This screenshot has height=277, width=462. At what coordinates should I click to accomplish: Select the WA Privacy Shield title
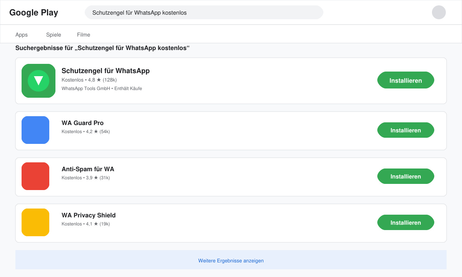click(89, 215)
